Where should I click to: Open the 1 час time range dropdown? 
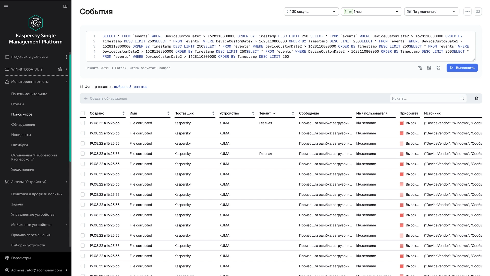pyautogui.click(x=372, y=11)
